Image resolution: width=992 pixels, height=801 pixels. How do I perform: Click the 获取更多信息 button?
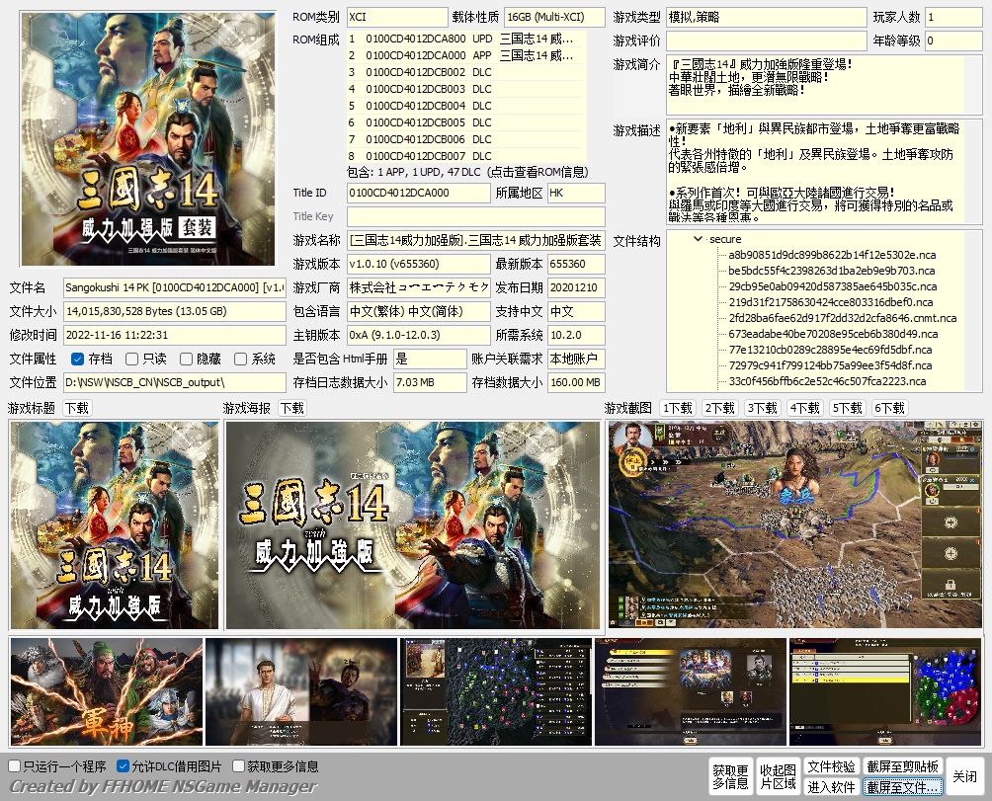(x=731, y=777)
